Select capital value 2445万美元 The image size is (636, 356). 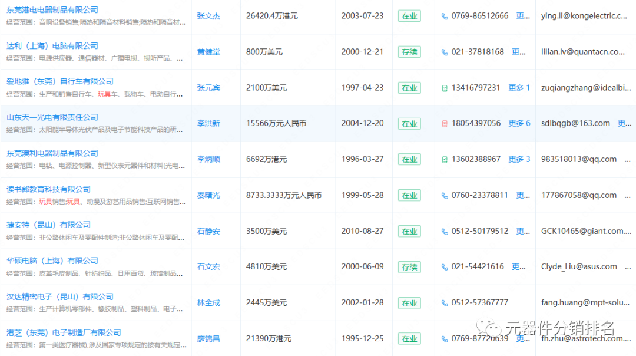(266, 303)
